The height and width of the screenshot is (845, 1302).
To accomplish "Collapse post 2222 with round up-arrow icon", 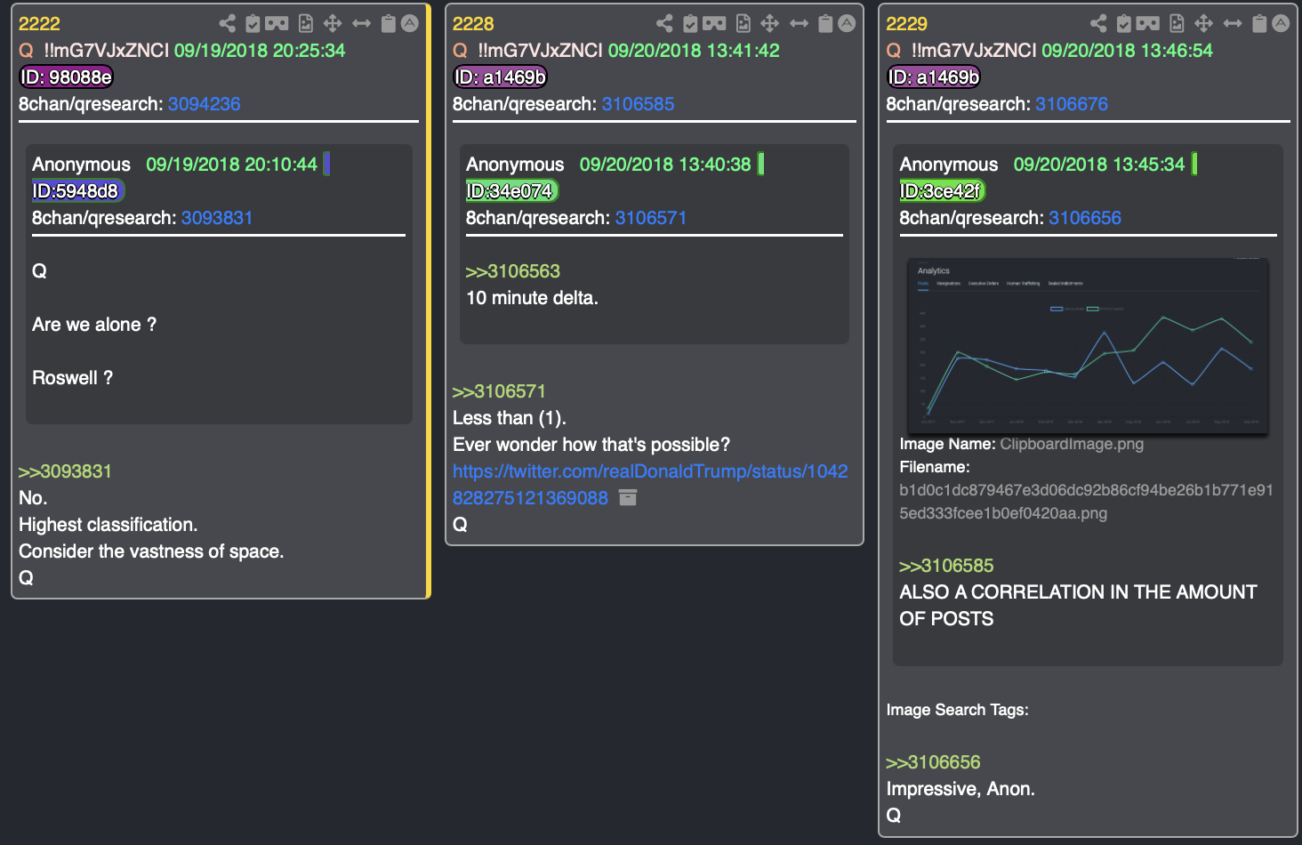I will coord(410,23).
